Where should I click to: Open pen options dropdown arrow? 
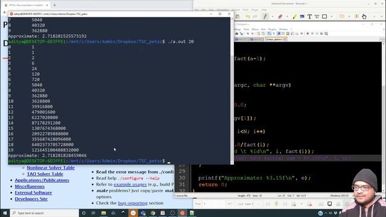[272, 17]
